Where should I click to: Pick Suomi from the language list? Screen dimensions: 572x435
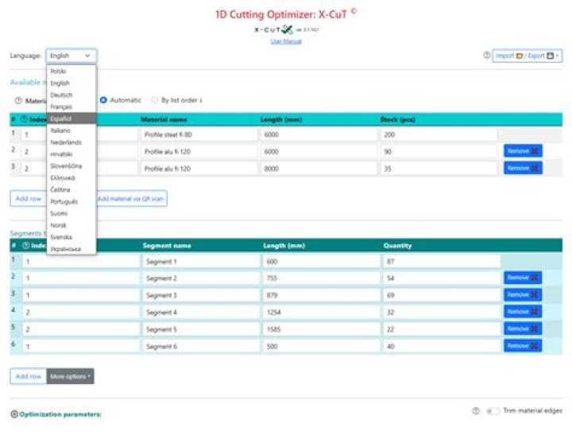tap(71, 213)
